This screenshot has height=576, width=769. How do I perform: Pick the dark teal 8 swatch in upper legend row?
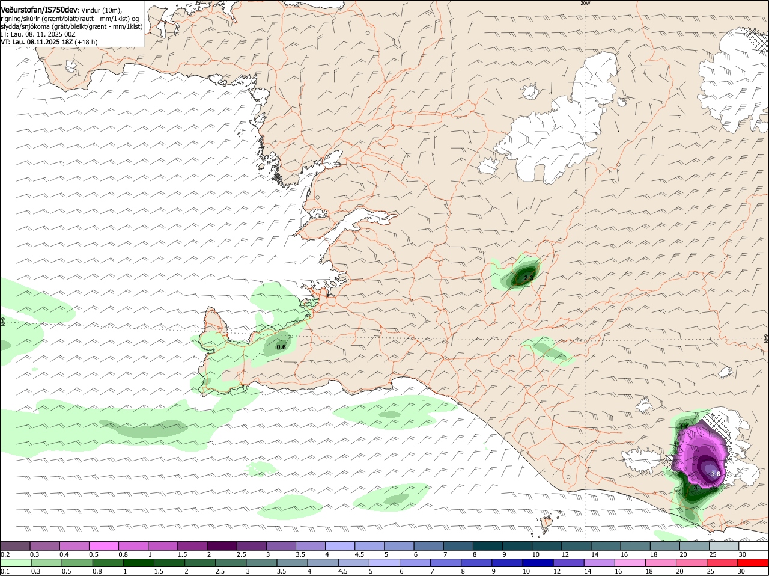488,545
